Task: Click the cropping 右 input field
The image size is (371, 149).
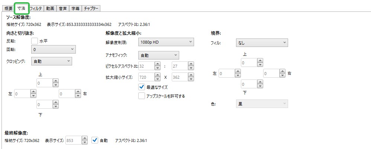Action: 67,94
